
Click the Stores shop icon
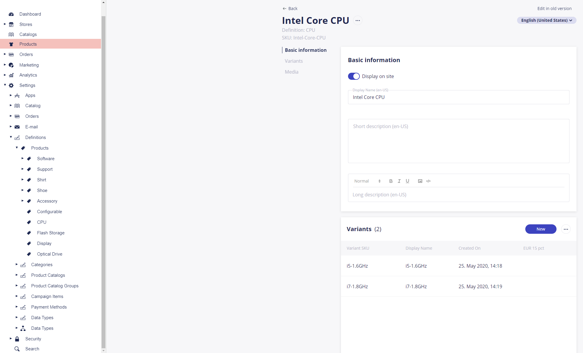(x=11, y=24)
